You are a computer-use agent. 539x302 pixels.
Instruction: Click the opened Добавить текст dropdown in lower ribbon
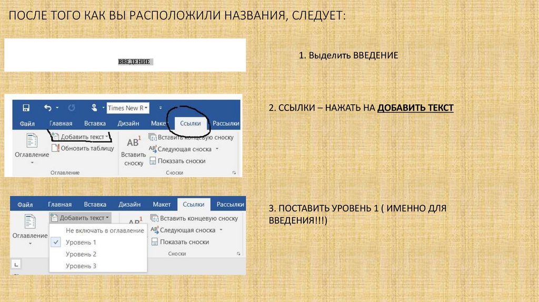(x=81, y=218)
